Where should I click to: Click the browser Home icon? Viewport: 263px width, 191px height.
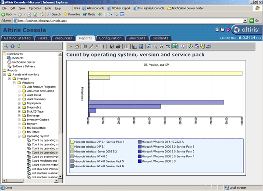point(42,14)
